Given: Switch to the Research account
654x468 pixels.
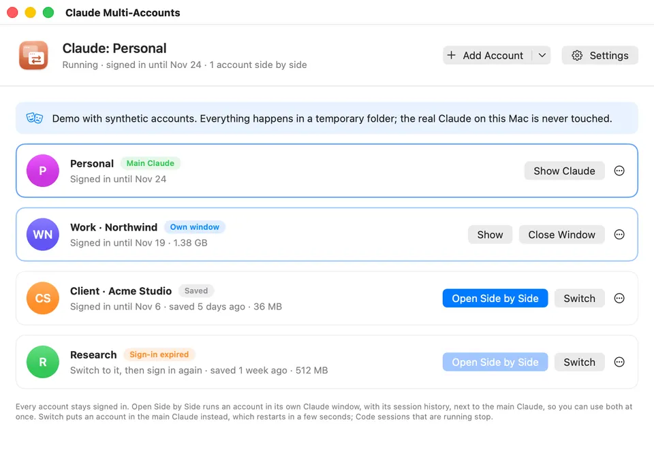Looking at the screenshot, I should (579, 362).
